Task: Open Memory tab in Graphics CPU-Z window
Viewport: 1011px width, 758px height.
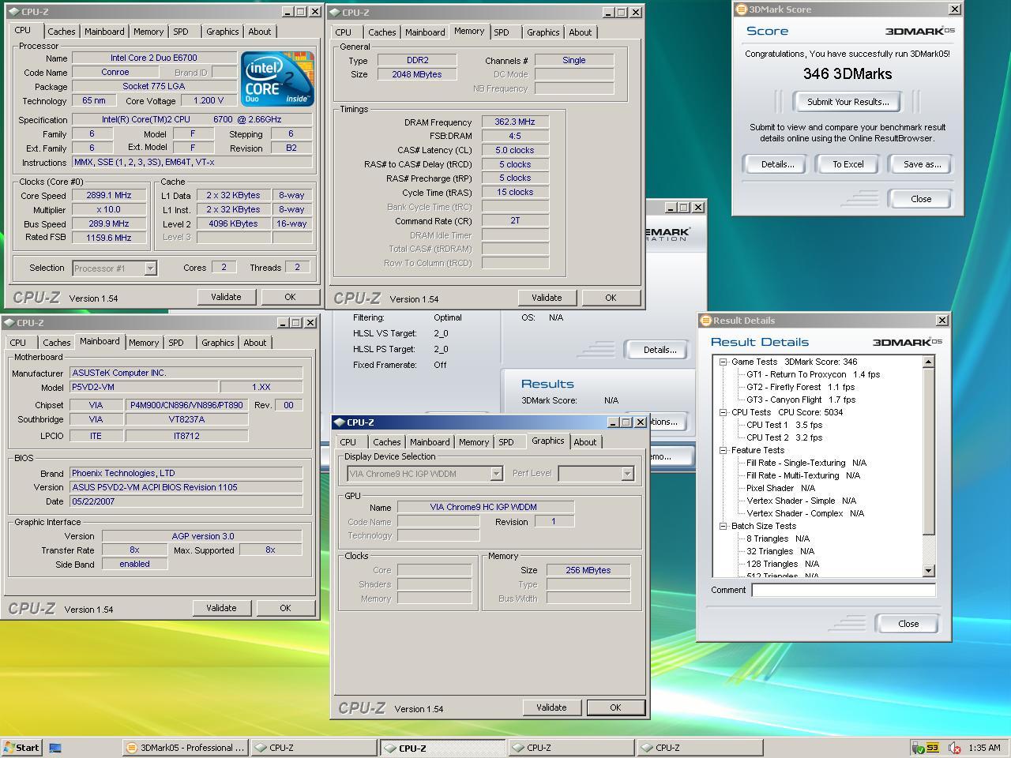Action: click(x=473, y=442)
